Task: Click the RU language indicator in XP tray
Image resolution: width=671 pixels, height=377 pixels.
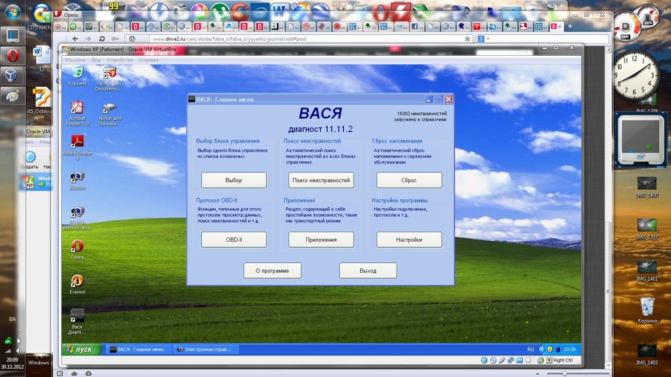Action: click(531, 349)
